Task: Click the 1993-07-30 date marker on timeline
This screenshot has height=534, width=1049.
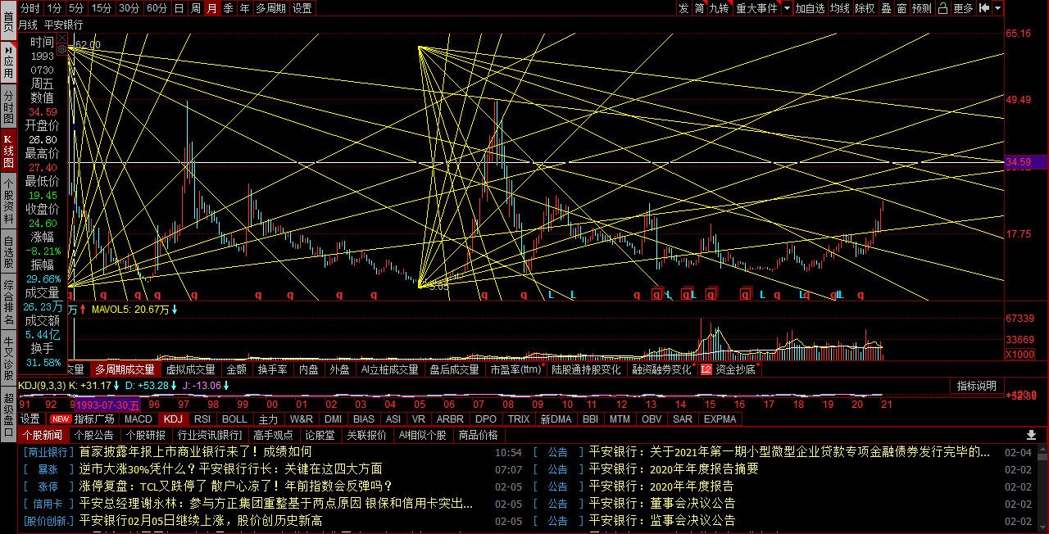Action: coord(107,404)
